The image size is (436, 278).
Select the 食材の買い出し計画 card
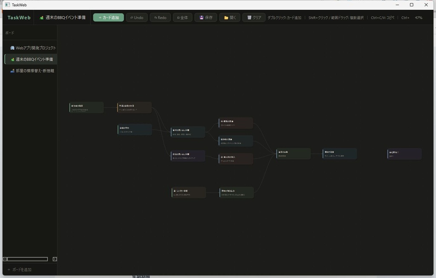tap(188, 132)
